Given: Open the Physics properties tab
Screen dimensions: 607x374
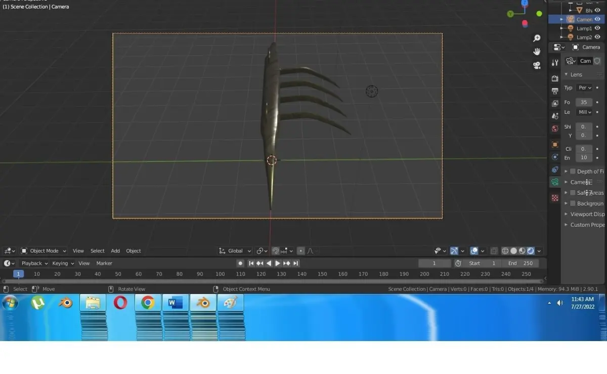Looking at the screenshot, I should coord(555,157).
